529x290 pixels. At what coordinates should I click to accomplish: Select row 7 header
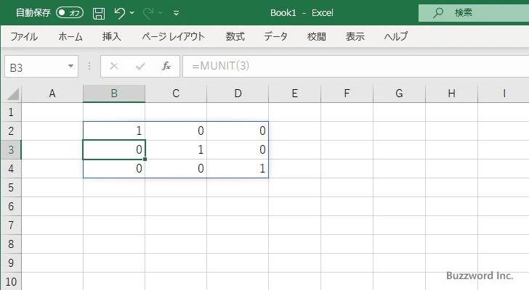pos(11,225)
